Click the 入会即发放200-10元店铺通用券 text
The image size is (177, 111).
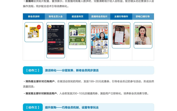[78, 93]
